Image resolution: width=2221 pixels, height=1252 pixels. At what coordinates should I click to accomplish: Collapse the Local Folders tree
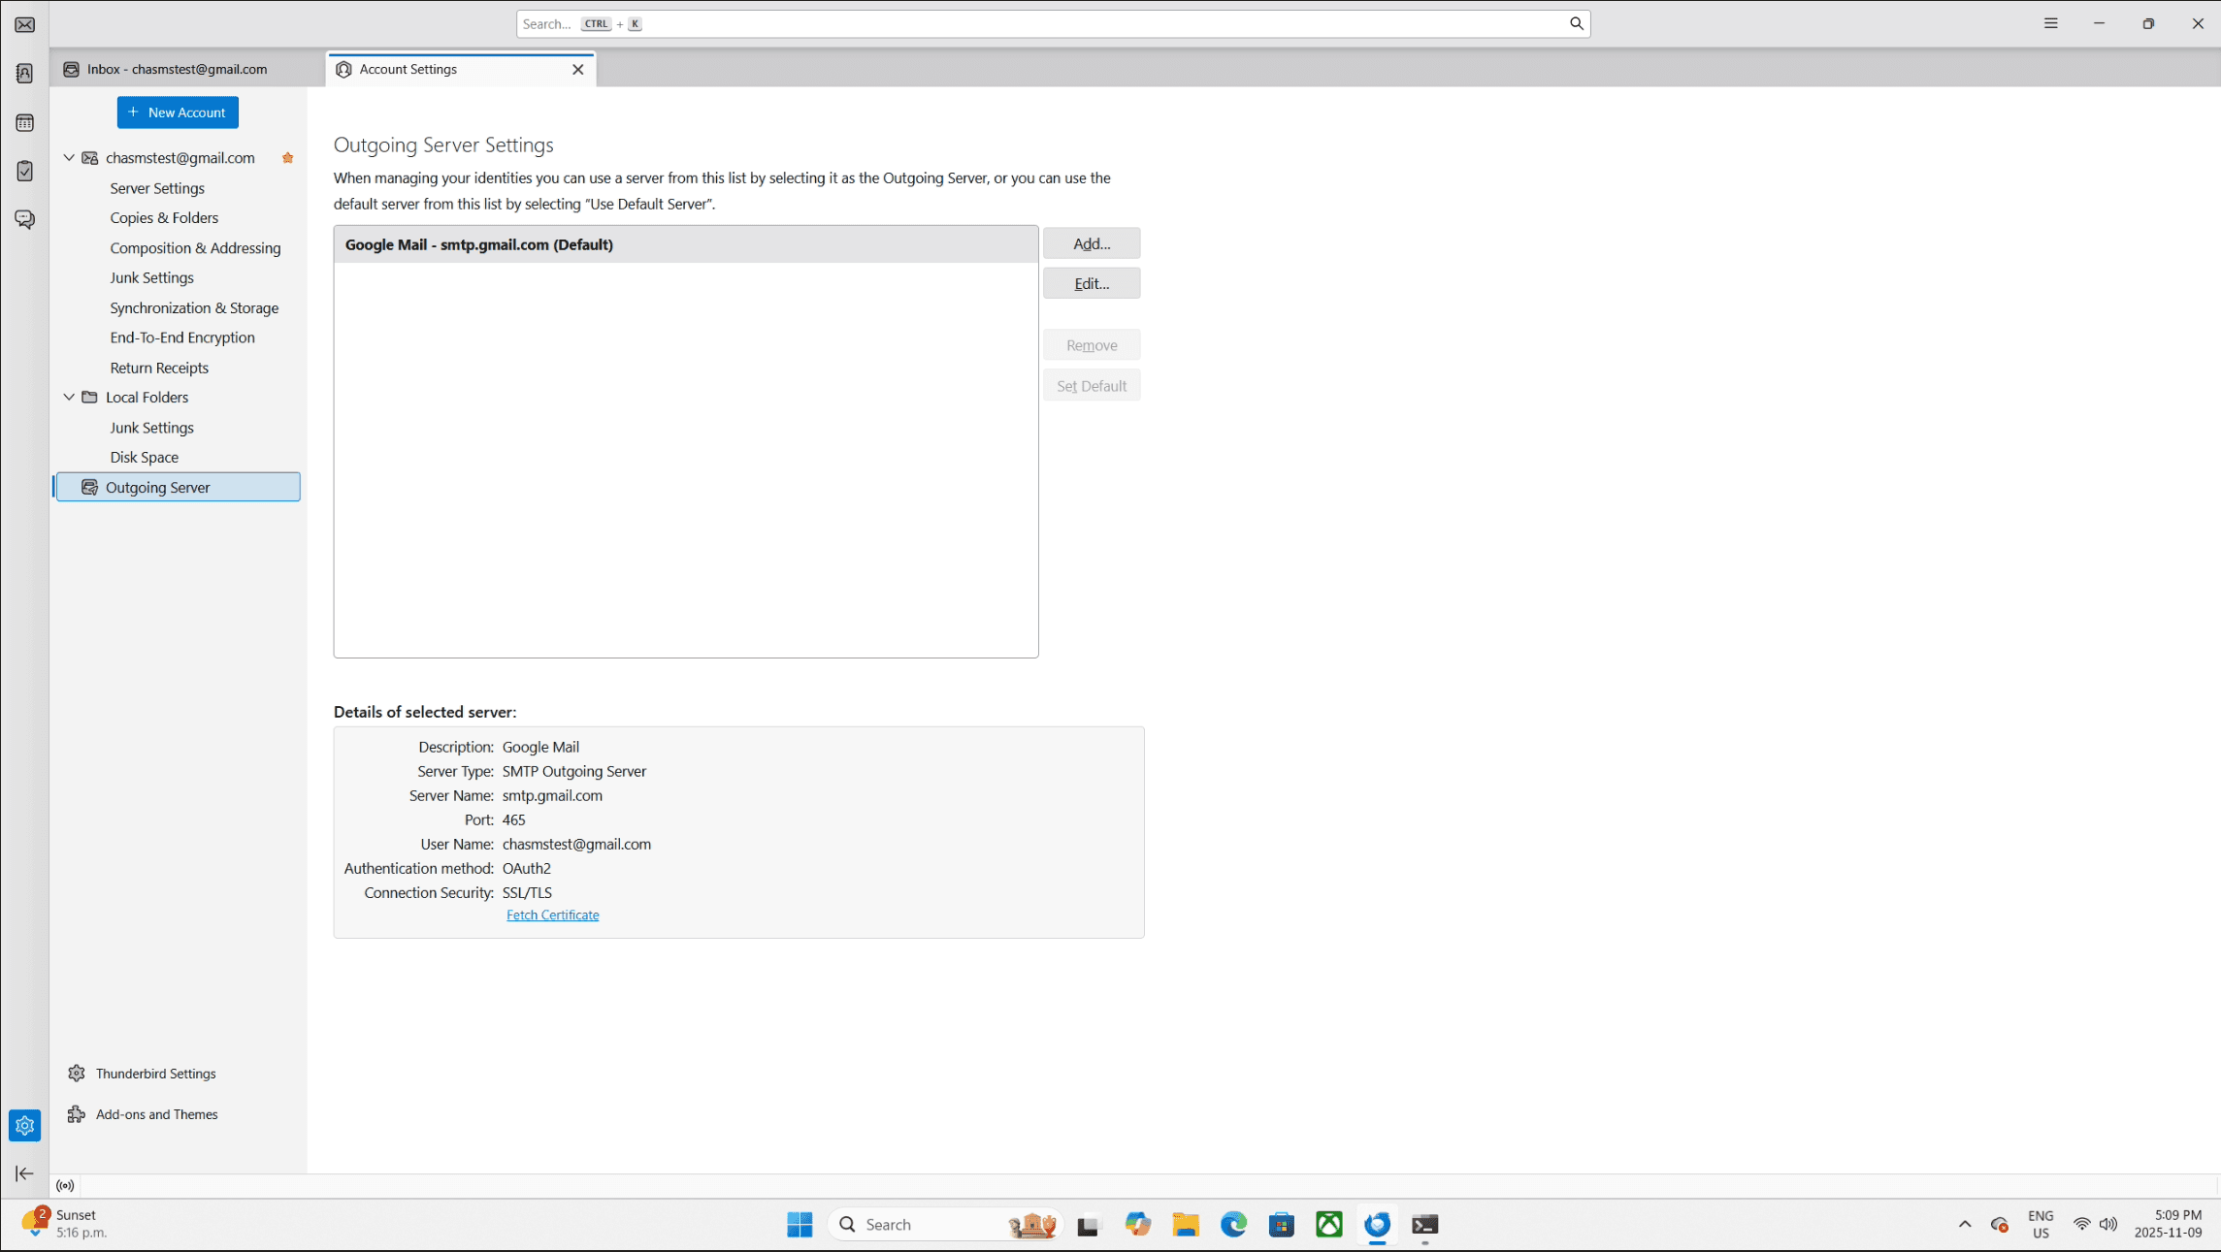[x=69, y=398]
